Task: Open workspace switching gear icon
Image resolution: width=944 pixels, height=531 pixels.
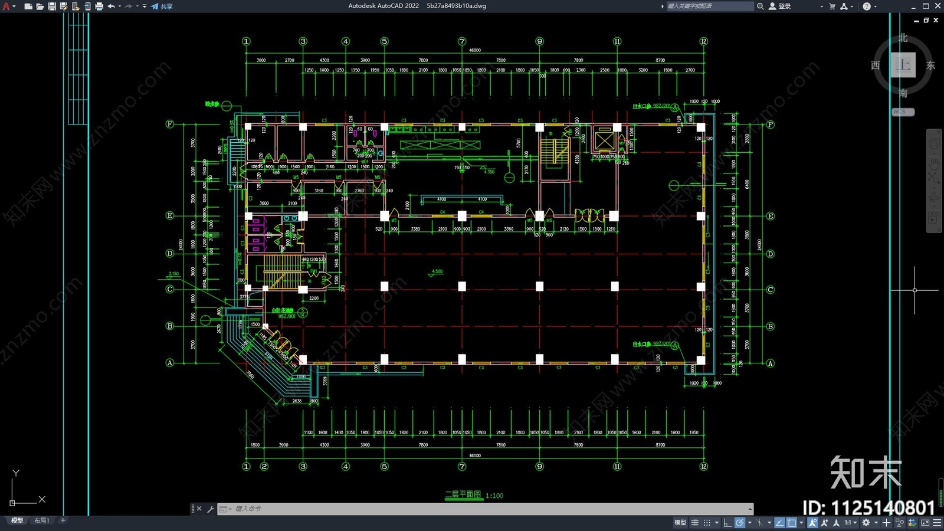Action: click(x=866, y=523)
